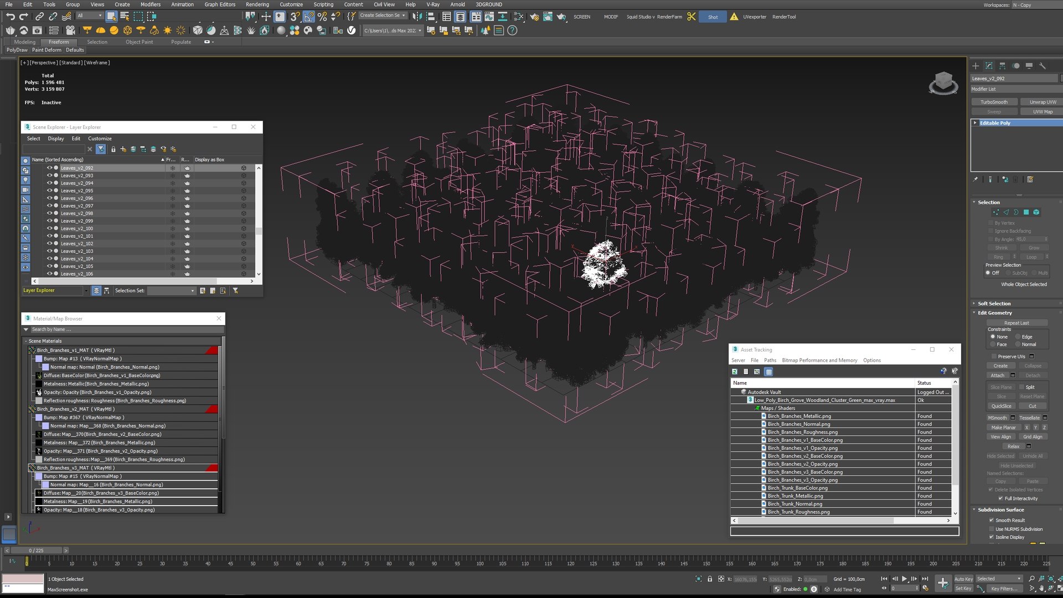Click the Pin Stack icon below modifier stack
This screenshot has height=598, width=1063.
pyautogui.click(x=976, y=179)
